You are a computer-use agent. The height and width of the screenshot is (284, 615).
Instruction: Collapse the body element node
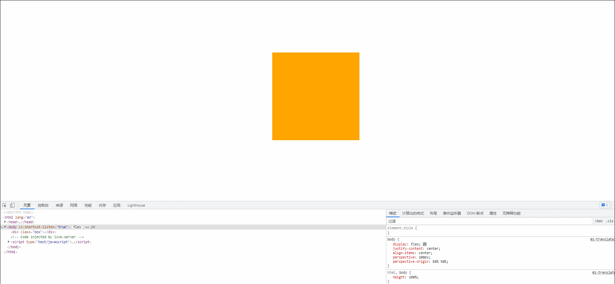pos(5,227)
